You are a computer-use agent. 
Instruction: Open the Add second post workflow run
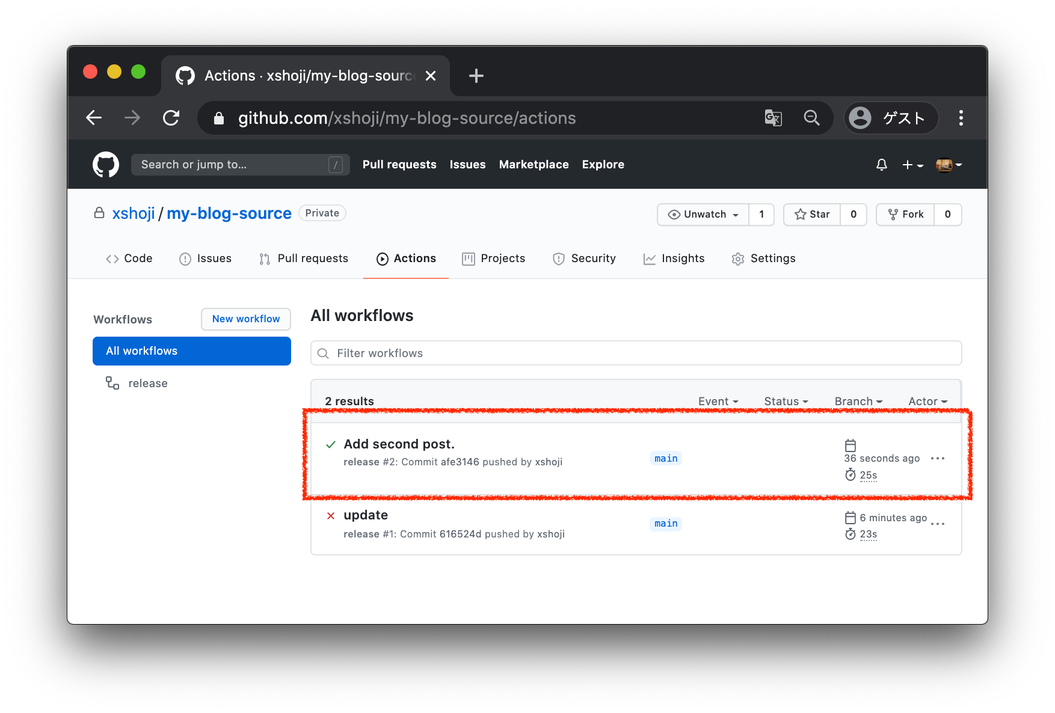click(x=399, y=444)
